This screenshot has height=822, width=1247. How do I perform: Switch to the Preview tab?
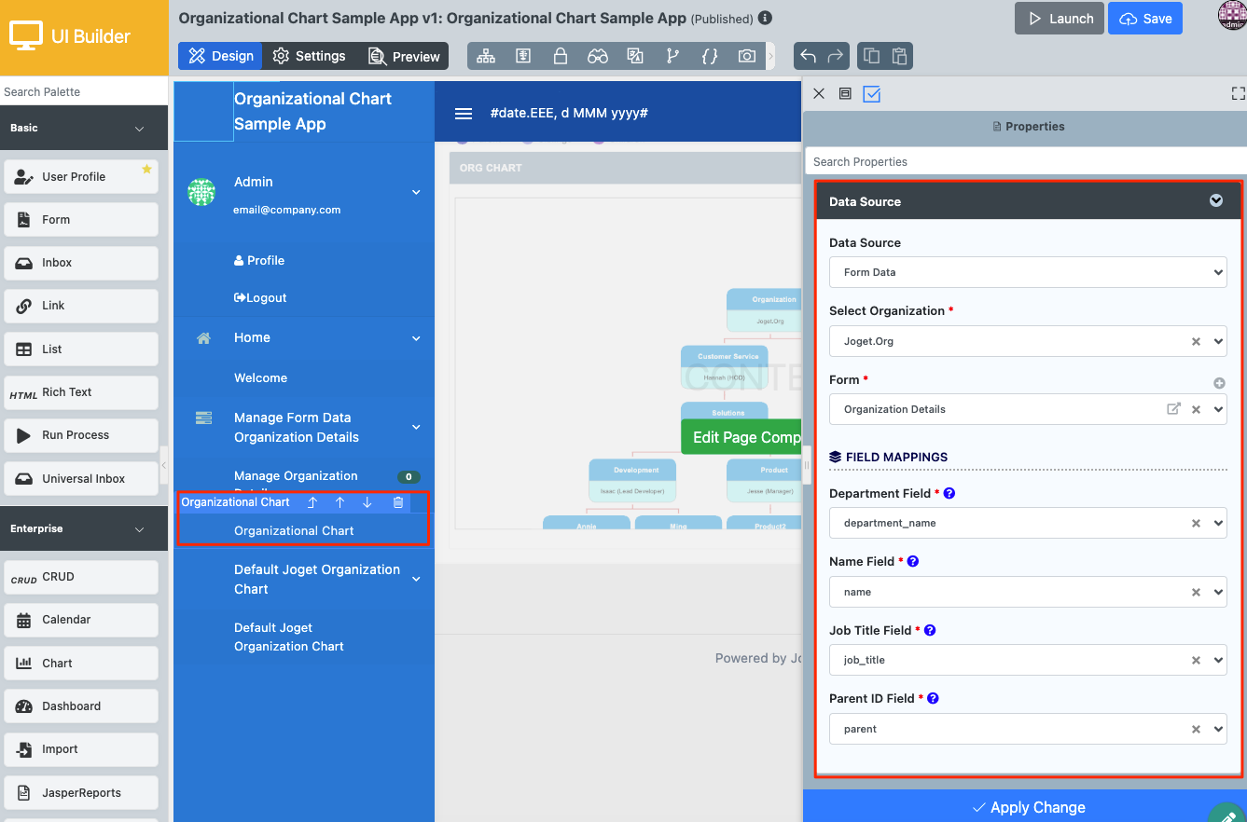click(404, 56)
